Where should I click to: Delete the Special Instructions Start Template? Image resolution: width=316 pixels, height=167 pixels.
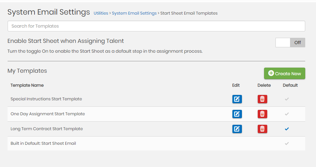(x=262, y=99)
